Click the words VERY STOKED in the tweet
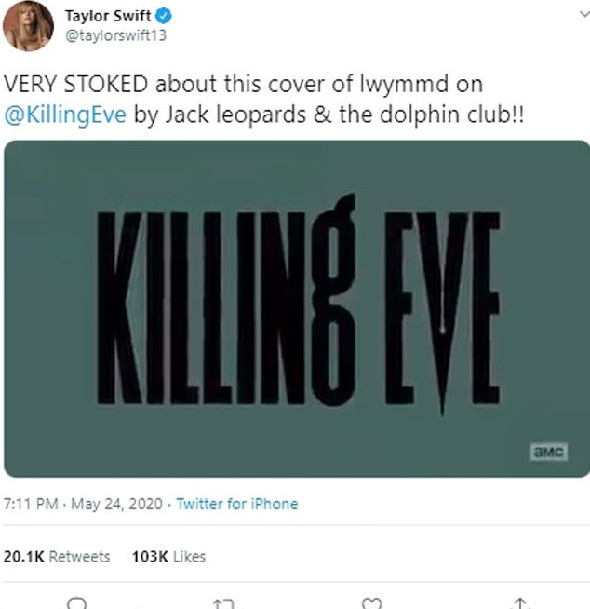This screenshot has width=590, height=609. [x=75, y=82]
